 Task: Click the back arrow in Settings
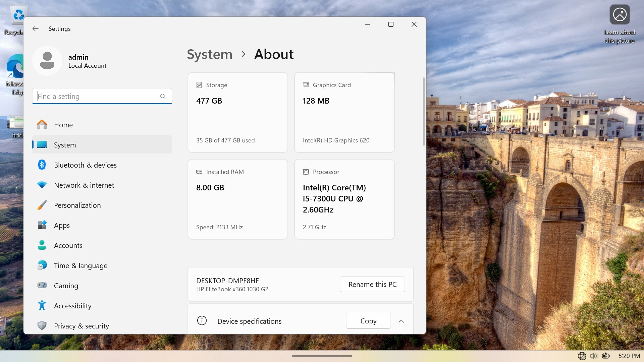36,28
